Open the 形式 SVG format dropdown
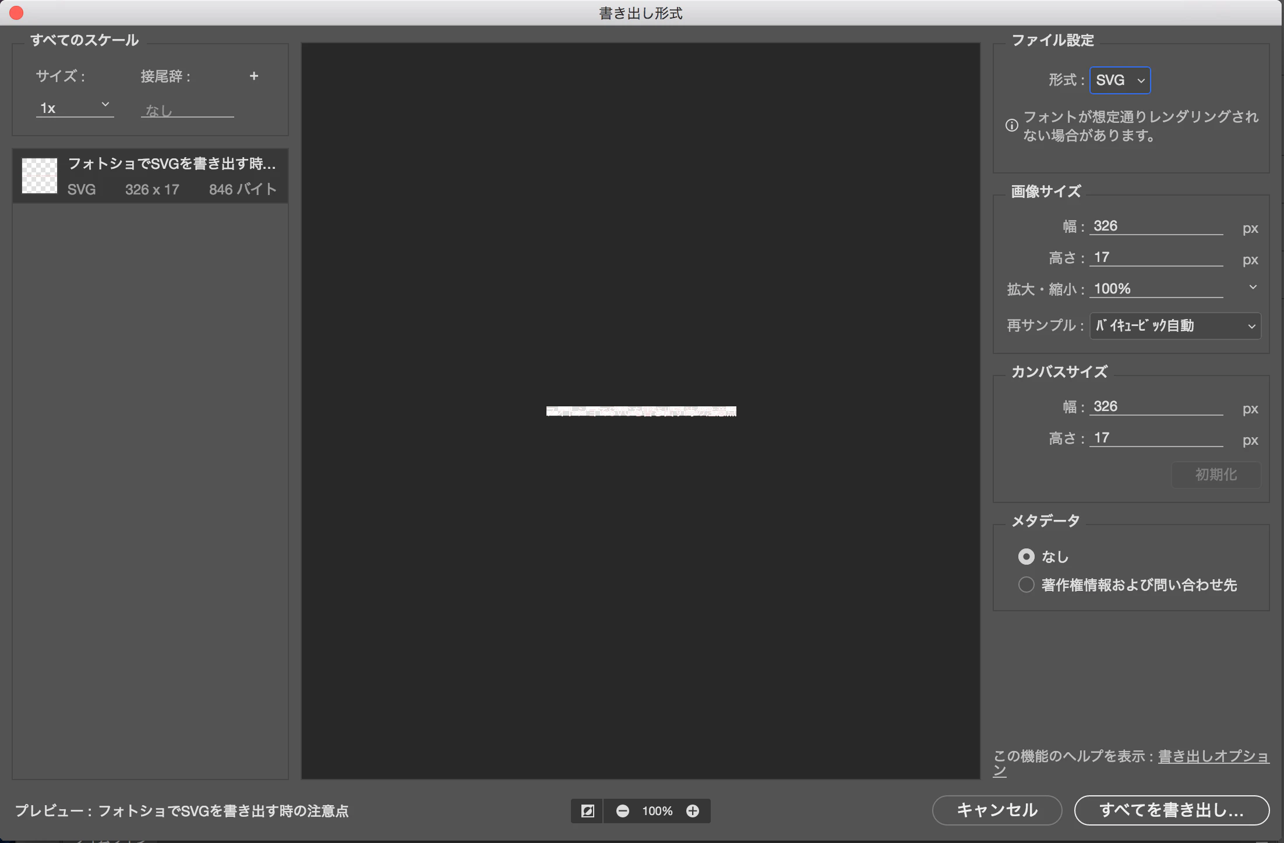The image size is (1284, 843). (1120, 80)
